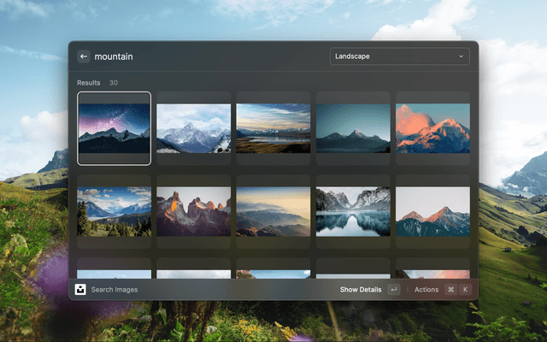Open the Actions menu
Image resolution: width=547 pixels, height=342 pixels.
[426, 290]
